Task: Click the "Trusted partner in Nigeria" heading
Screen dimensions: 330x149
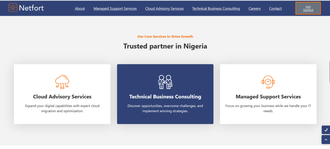Action: [165, 46]
